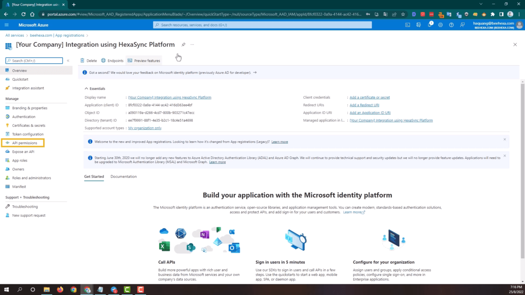Expand the portal hamburger menu
525x295 pixels.
point(6,25)
